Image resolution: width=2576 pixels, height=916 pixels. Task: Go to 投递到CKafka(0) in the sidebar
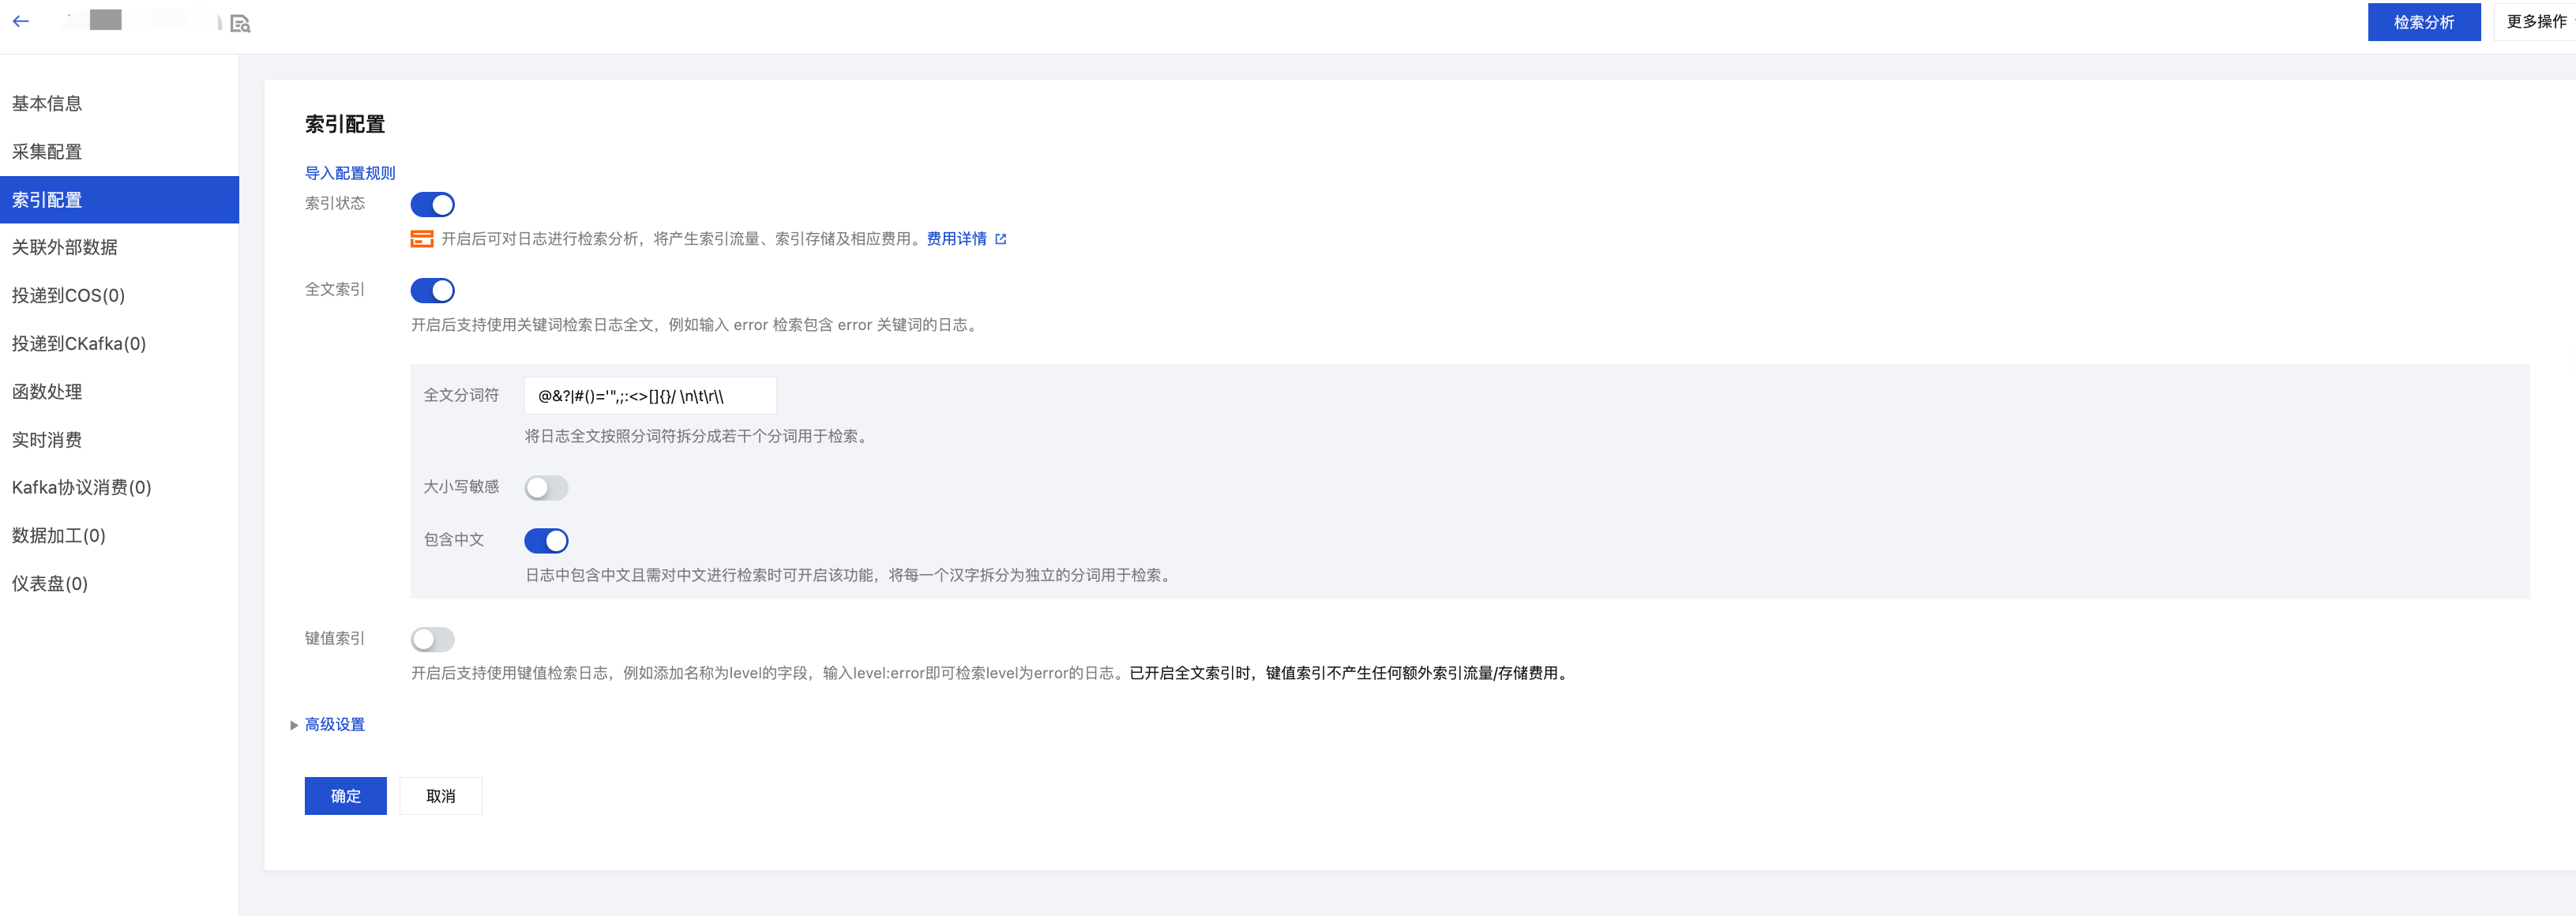point(119,343)
